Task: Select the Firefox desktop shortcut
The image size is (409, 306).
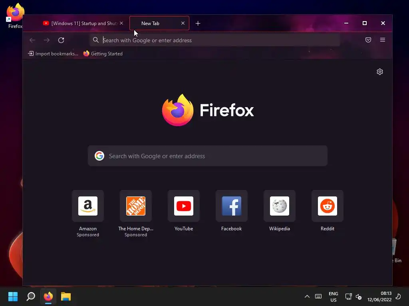Action: (x=16, y=16)
